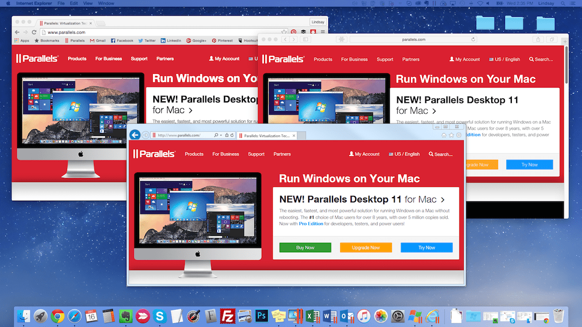Click Pinterest extension icon in Chrome toolbar
The image size is (582, 327).
(294, 32)
